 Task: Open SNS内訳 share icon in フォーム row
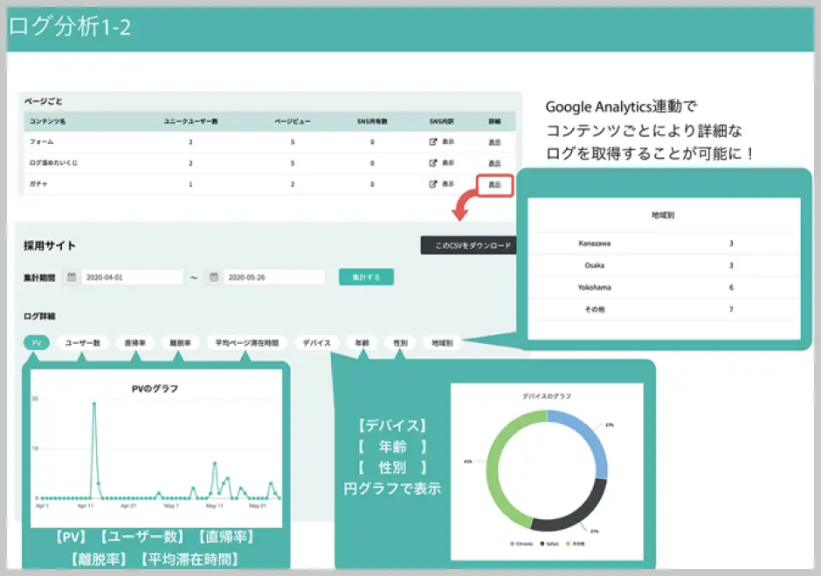432,141
